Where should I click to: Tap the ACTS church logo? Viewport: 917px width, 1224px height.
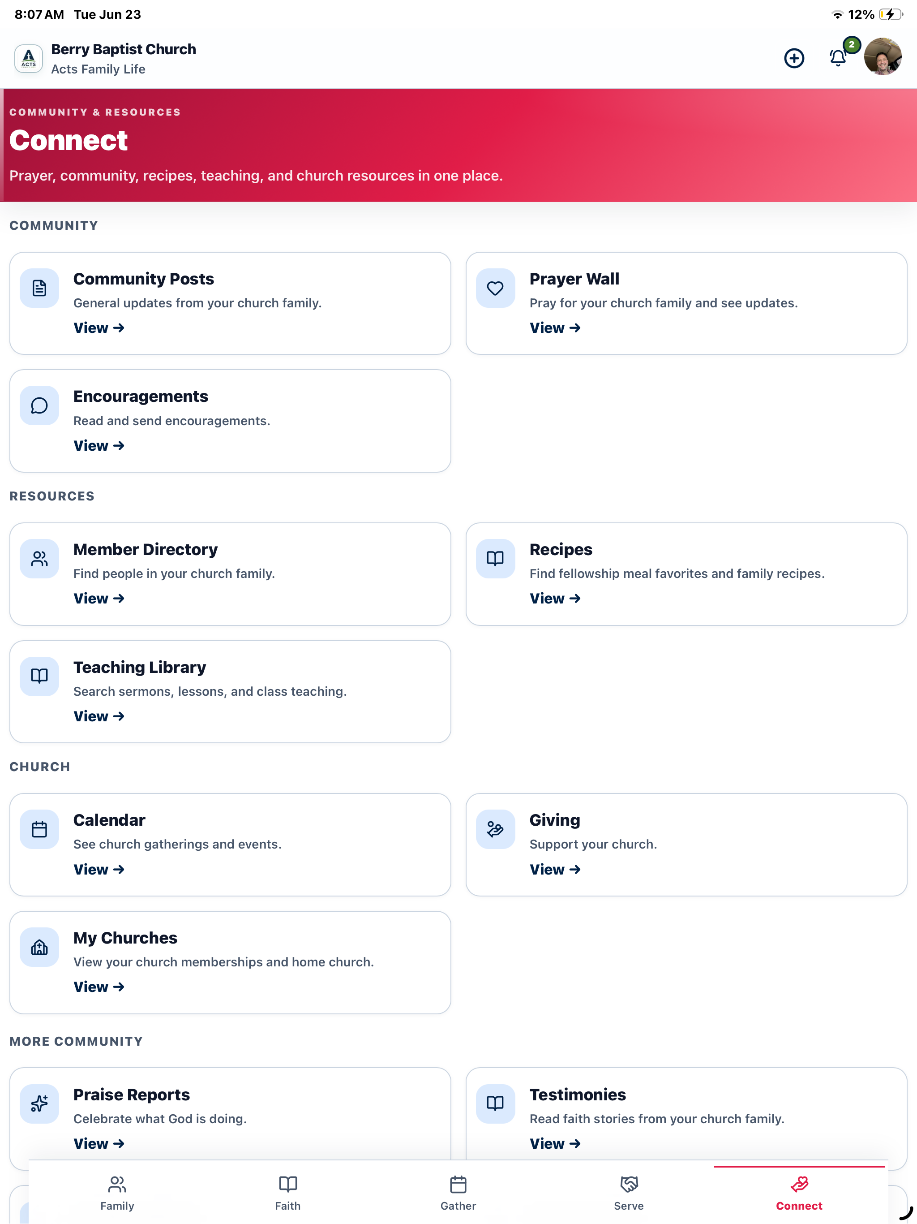click(x=29, y=59)
